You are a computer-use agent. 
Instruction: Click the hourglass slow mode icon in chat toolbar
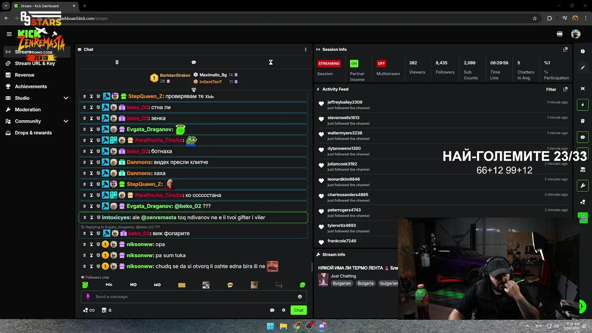coord(271,62)
